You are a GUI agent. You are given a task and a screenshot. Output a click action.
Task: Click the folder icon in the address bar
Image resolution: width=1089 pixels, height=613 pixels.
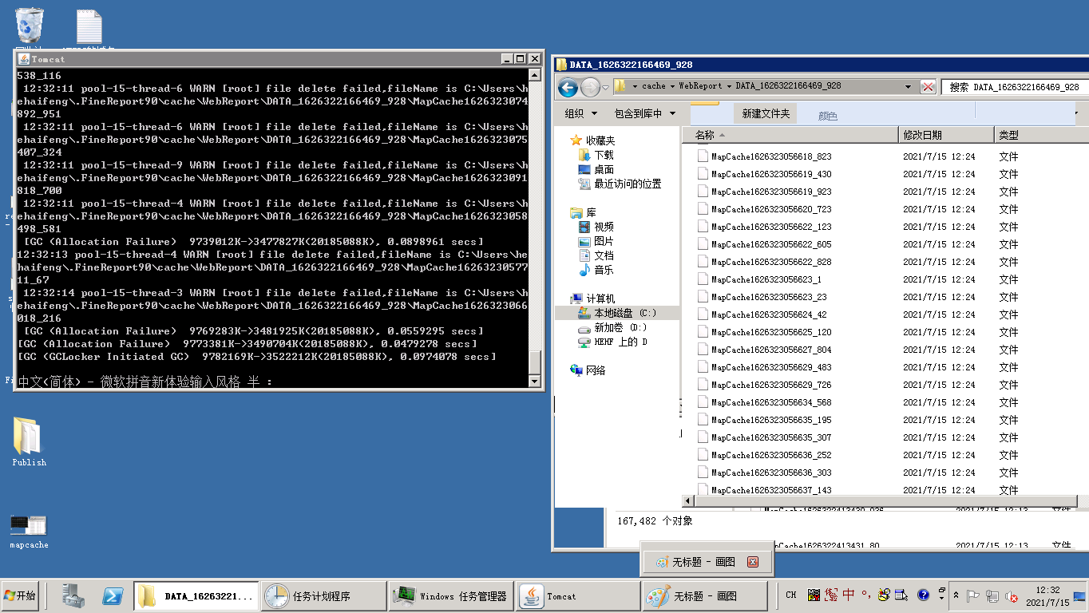click(x=620, y=86)
